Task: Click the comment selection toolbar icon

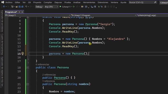Action: point(95,7)
